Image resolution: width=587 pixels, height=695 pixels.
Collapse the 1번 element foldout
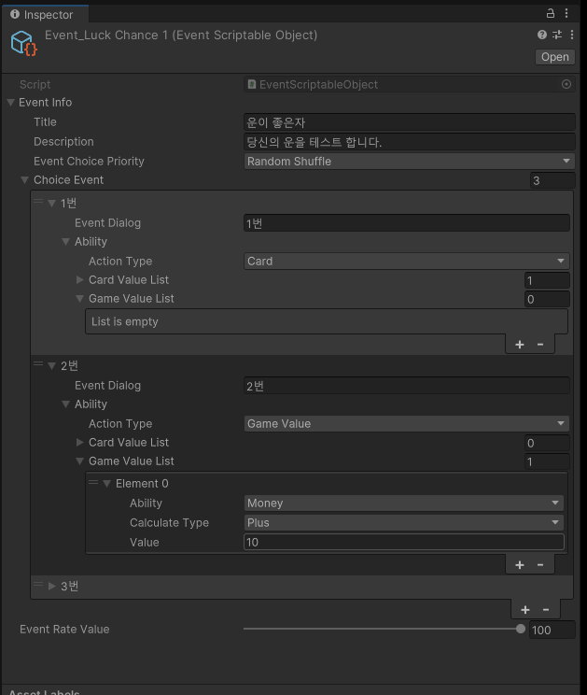(x=52, y=204)
